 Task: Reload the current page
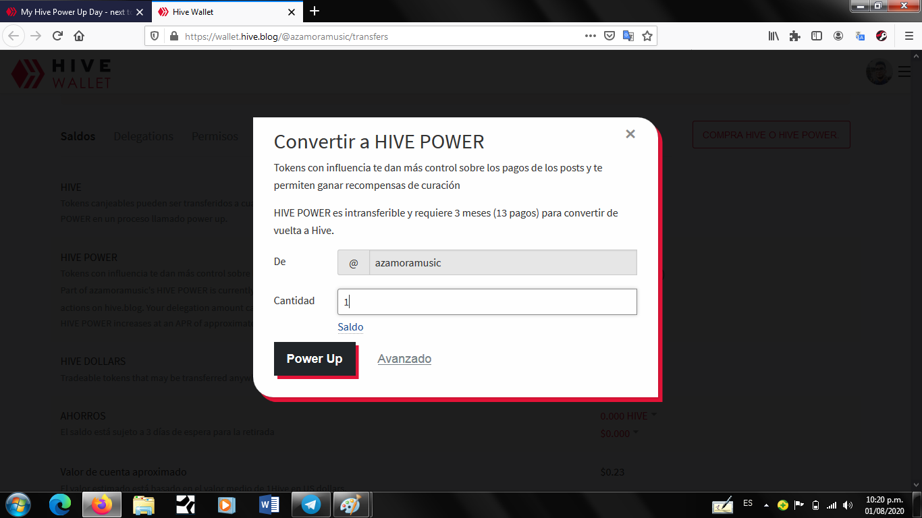[57, 36]
